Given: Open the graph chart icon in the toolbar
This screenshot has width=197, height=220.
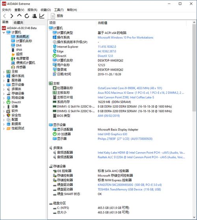Looking at the screenshot, I should [42, 16].
